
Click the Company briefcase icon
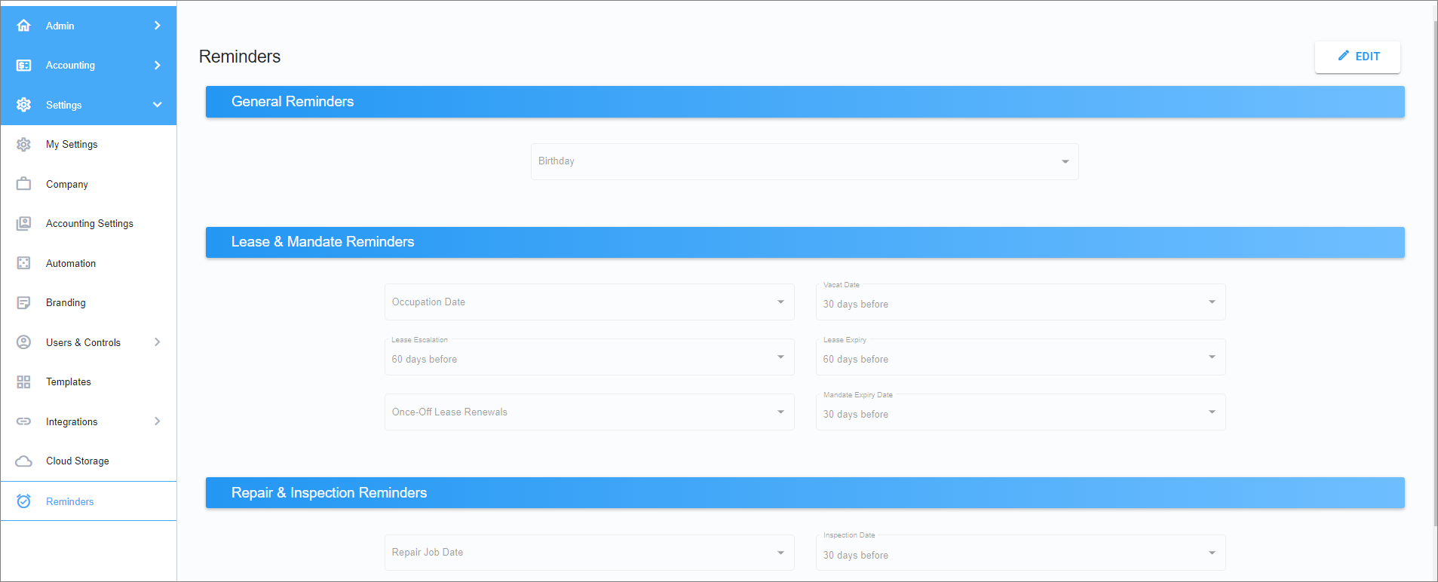tap(23, 184)
